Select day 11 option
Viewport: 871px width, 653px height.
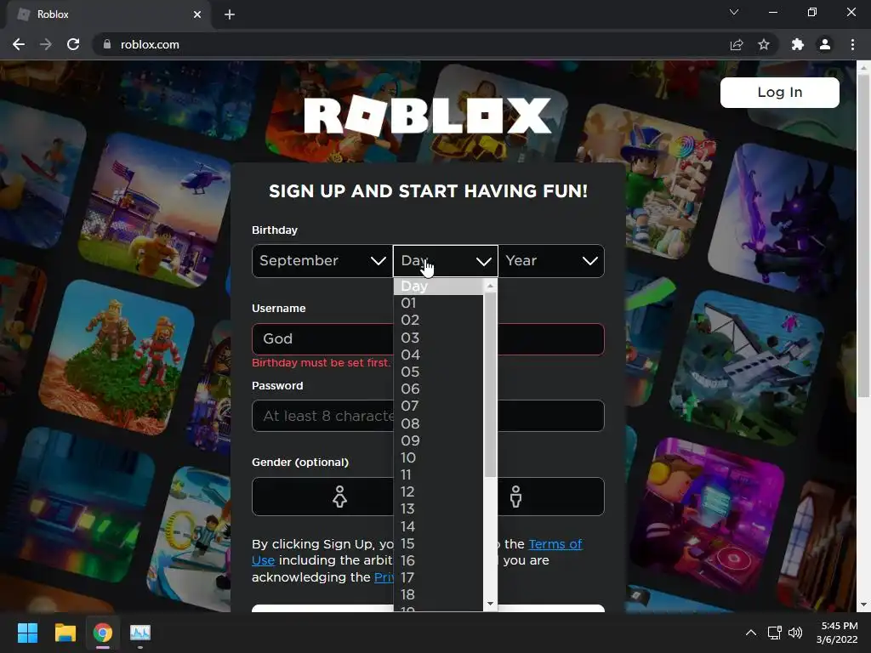[x=438, y=475]
